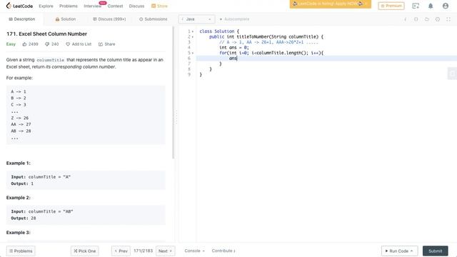Open notifications bell
The width and height of the screenshot is (457, 257).
[x=431, y=6]
